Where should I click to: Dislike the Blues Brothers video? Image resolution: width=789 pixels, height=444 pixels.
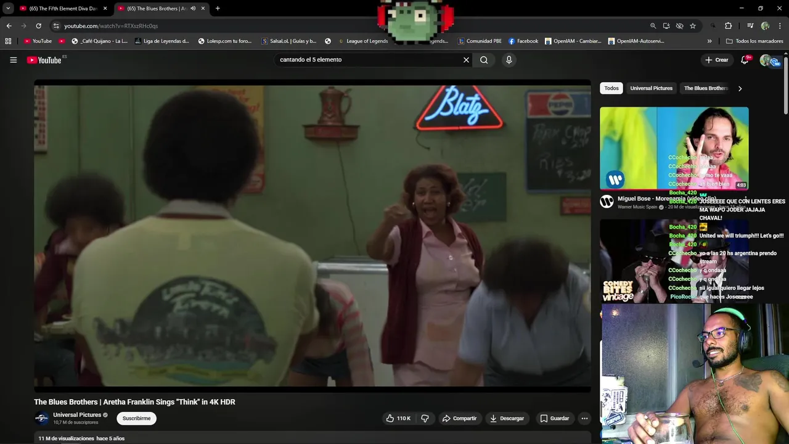pos(425,418)
